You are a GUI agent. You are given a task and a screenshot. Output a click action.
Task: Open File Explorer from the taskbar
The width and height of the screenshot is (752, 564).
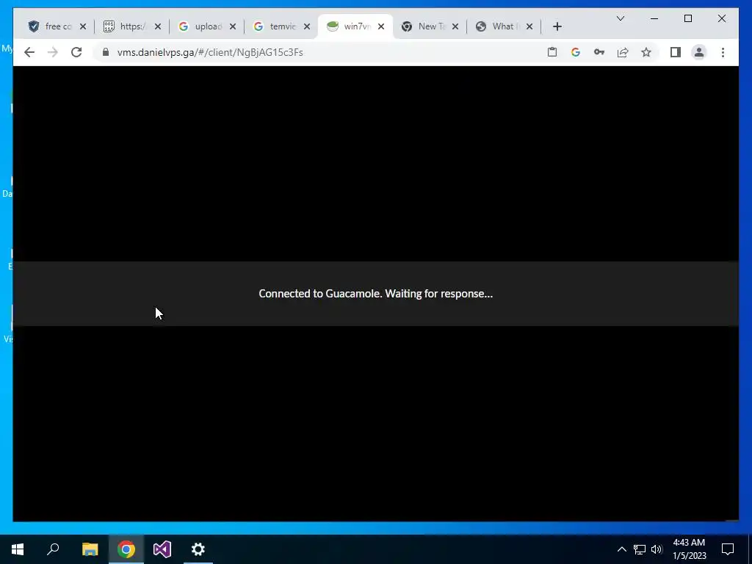click(x=90, y=549)
